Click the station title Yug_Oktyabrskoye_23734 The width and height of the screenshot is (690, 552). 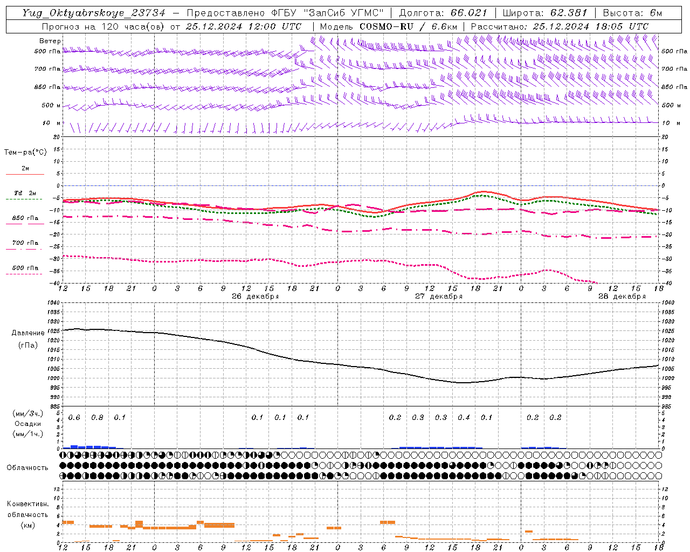[x=94, y=13]
